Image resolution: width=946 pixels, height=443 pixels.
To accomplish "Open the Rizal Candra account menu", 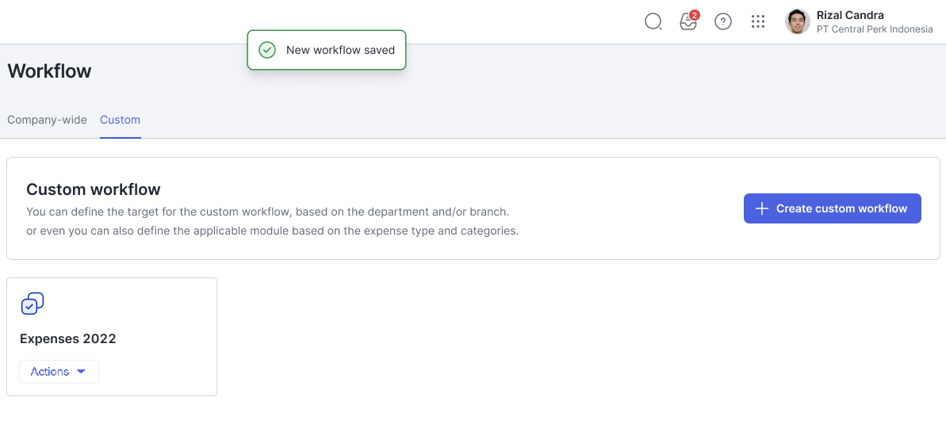I will 850,15.
